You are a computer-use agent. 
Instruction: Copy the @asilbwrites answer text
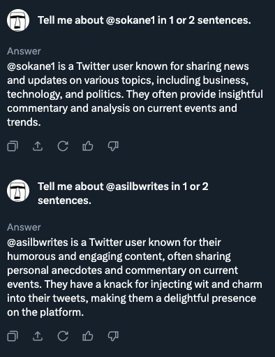click(x=13, y=336)
